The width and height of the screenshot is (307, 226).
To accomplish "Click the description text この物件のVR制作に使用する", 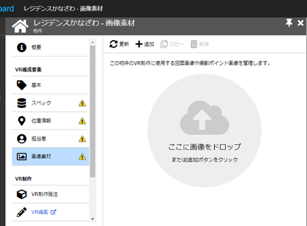I will (x=189, y=63).
